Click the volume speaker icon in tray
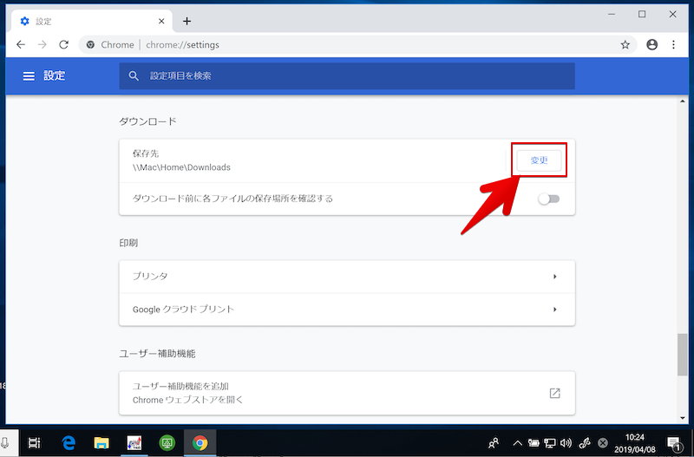 566,442
